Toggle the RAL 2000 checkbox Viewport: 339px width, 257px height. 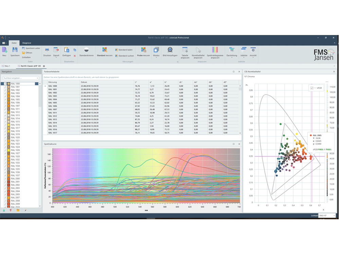(5, 178)
